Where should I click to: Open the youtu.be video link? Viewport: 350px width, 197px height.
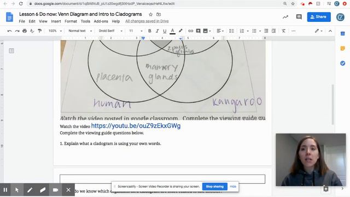point(136,126)
